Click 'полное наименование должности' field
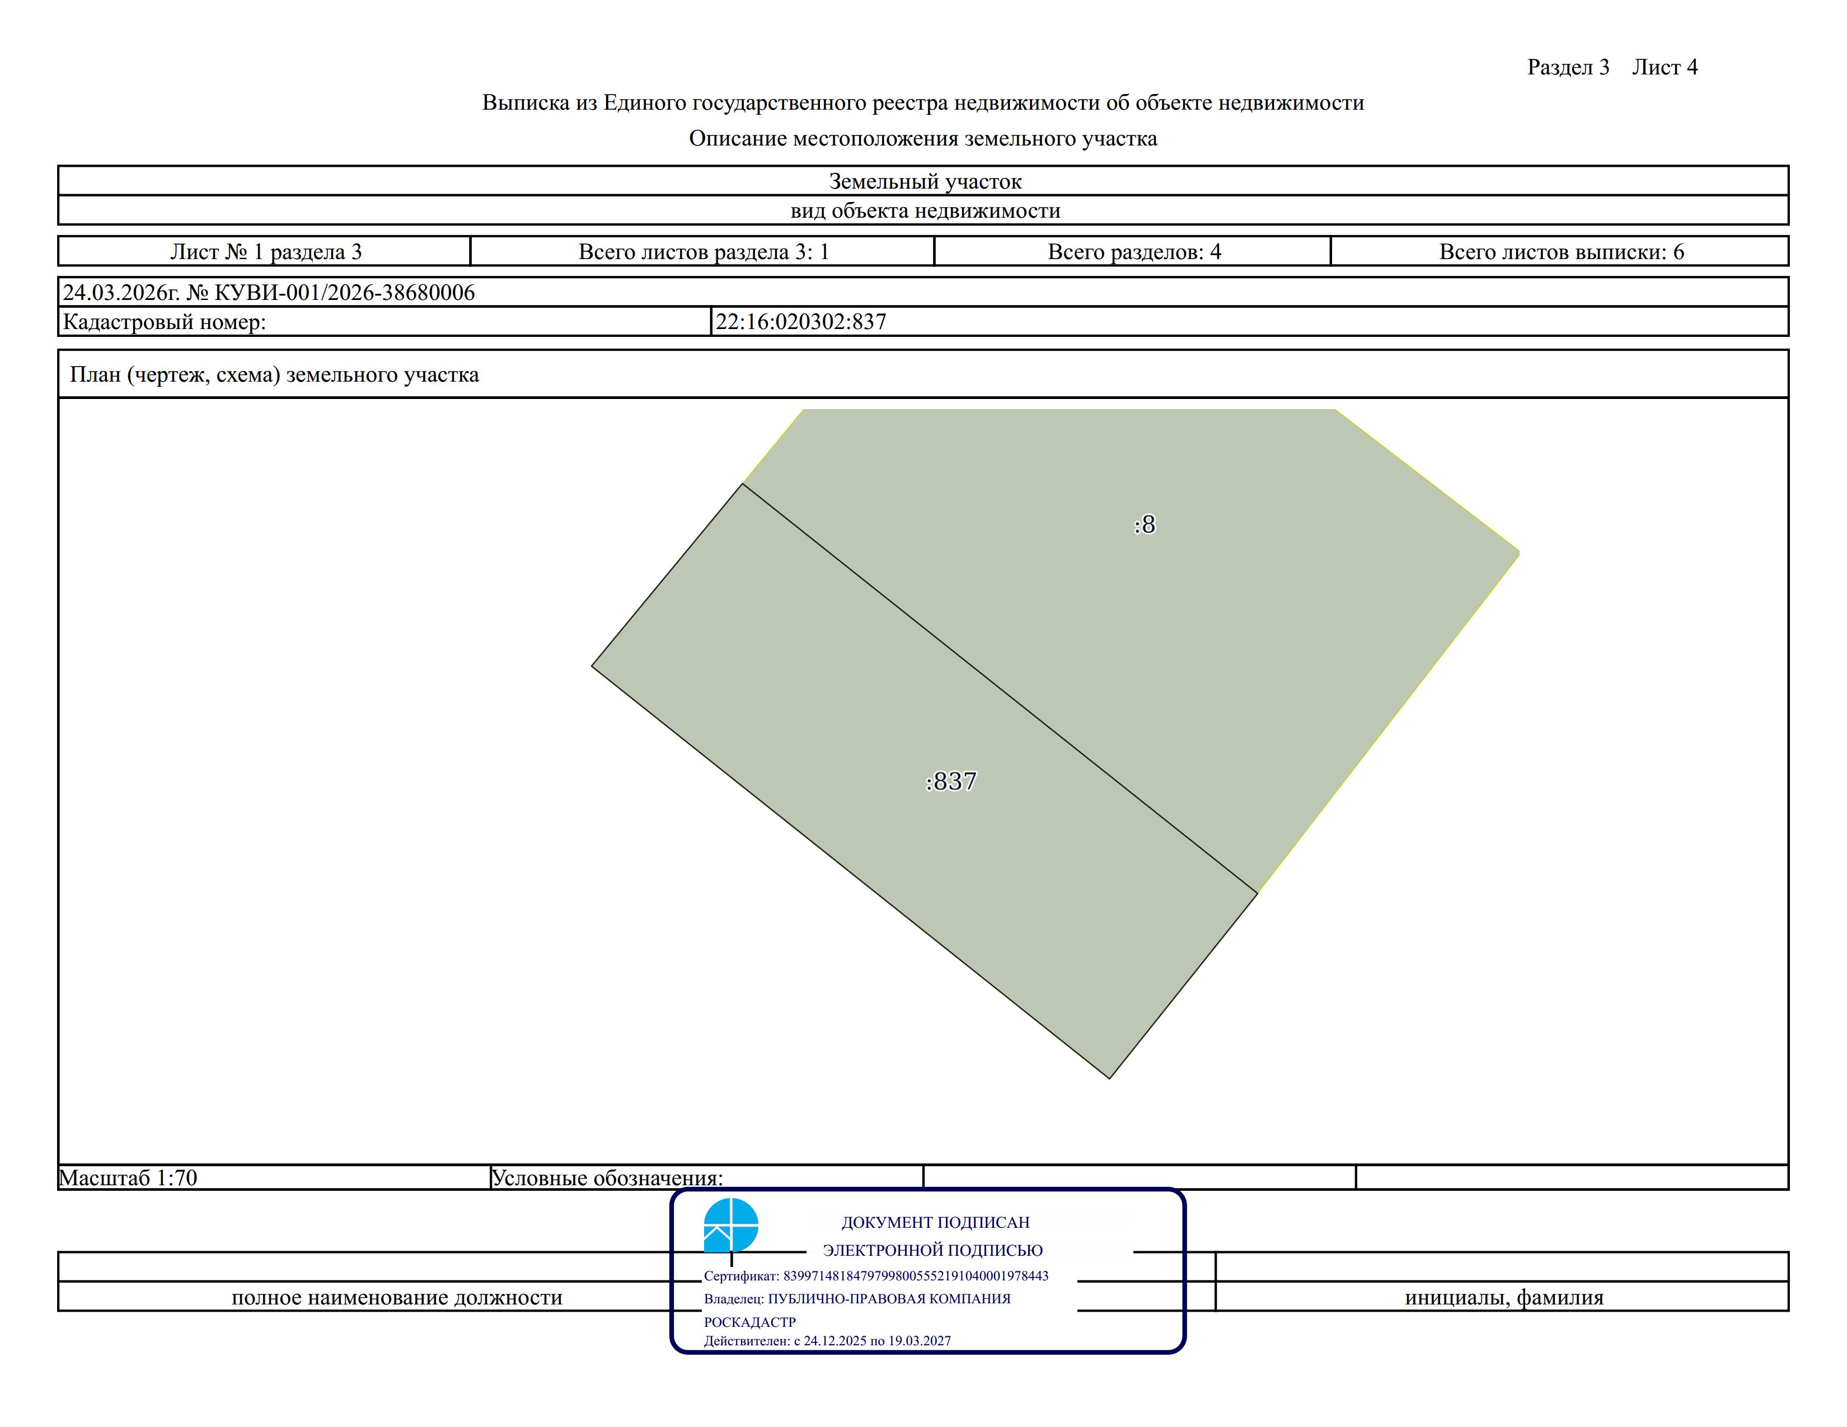 click(x=397, y=1297)
